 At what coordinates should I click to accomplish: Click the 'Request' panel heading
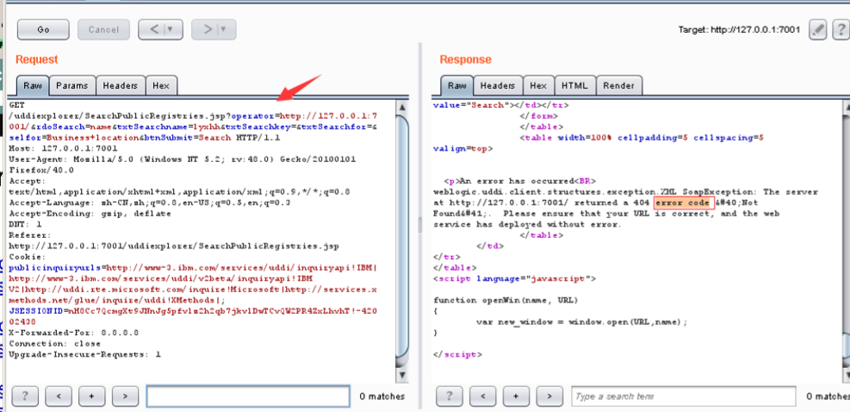[x=36, y=59]
